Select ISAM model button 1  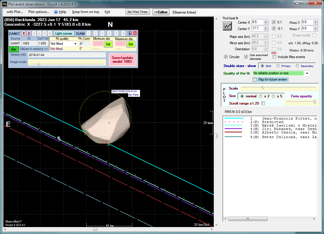pyautogui.click(x=89, y=34)
